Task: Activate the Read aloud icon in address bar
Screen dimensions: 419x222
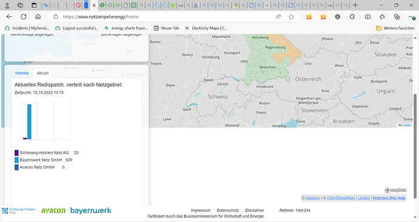Action: pyautogui.click(x=278, y=17)
